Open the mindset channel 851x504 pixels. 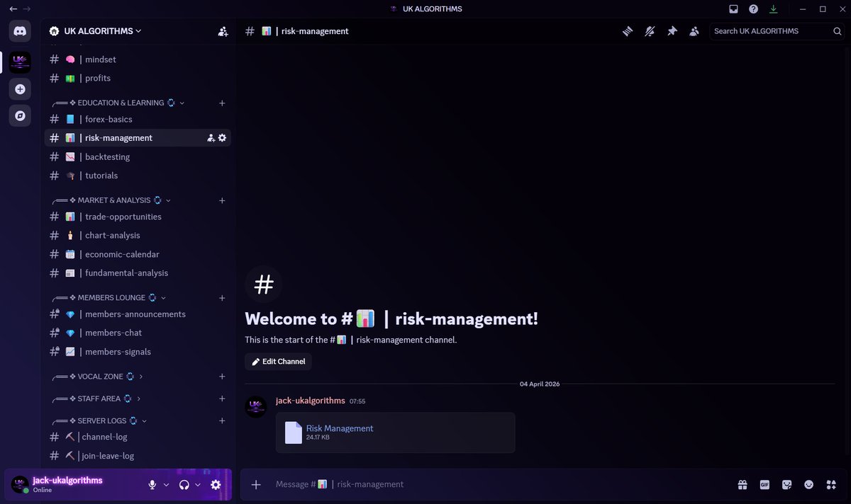(138, 59)
